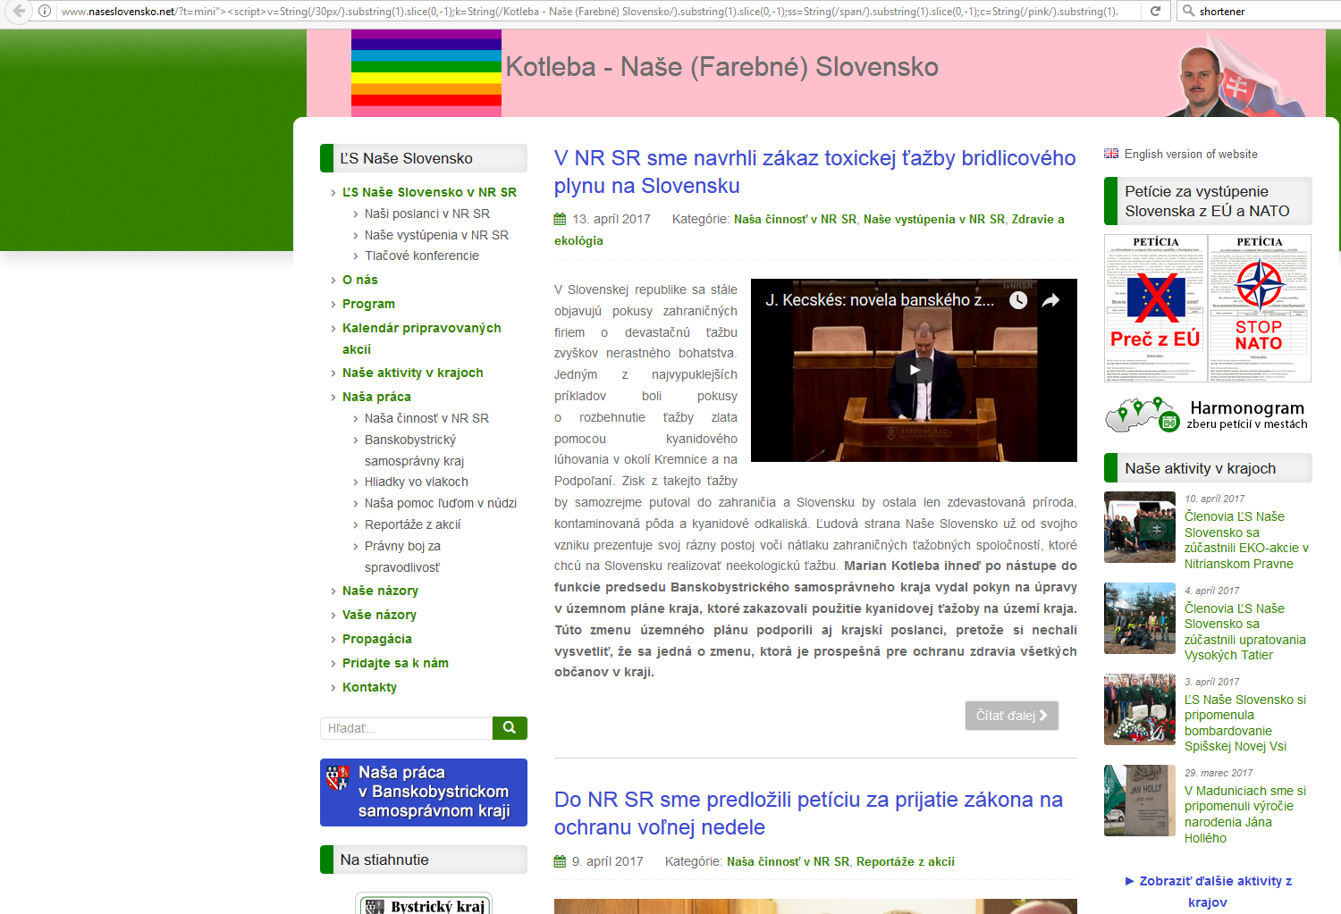
Task: Open the Pridajte sa k nám menu item
Action: (x=395, y=663)
